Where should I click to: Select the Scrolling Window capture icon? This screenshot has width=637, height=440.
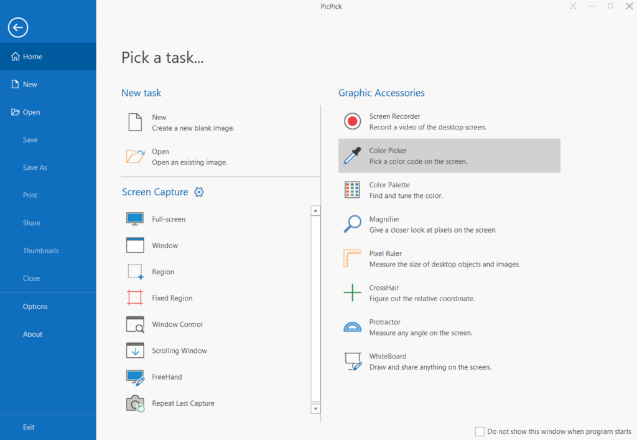pos(135,350)
